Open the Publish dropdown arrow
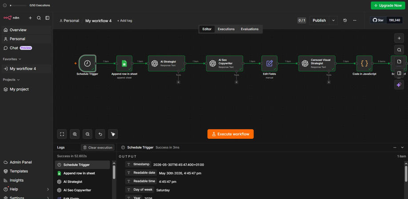 coord(333,20)
